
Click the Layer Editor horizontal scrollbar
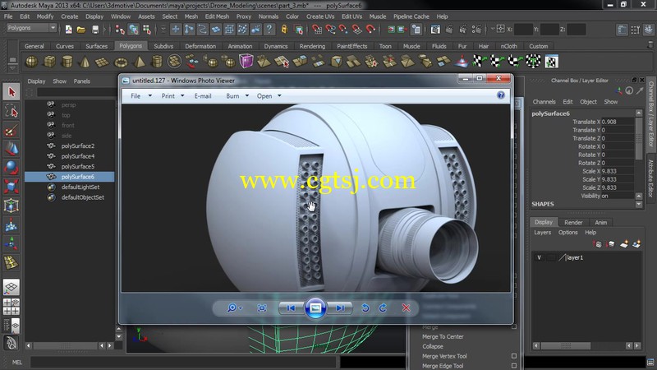click(566, 345)
